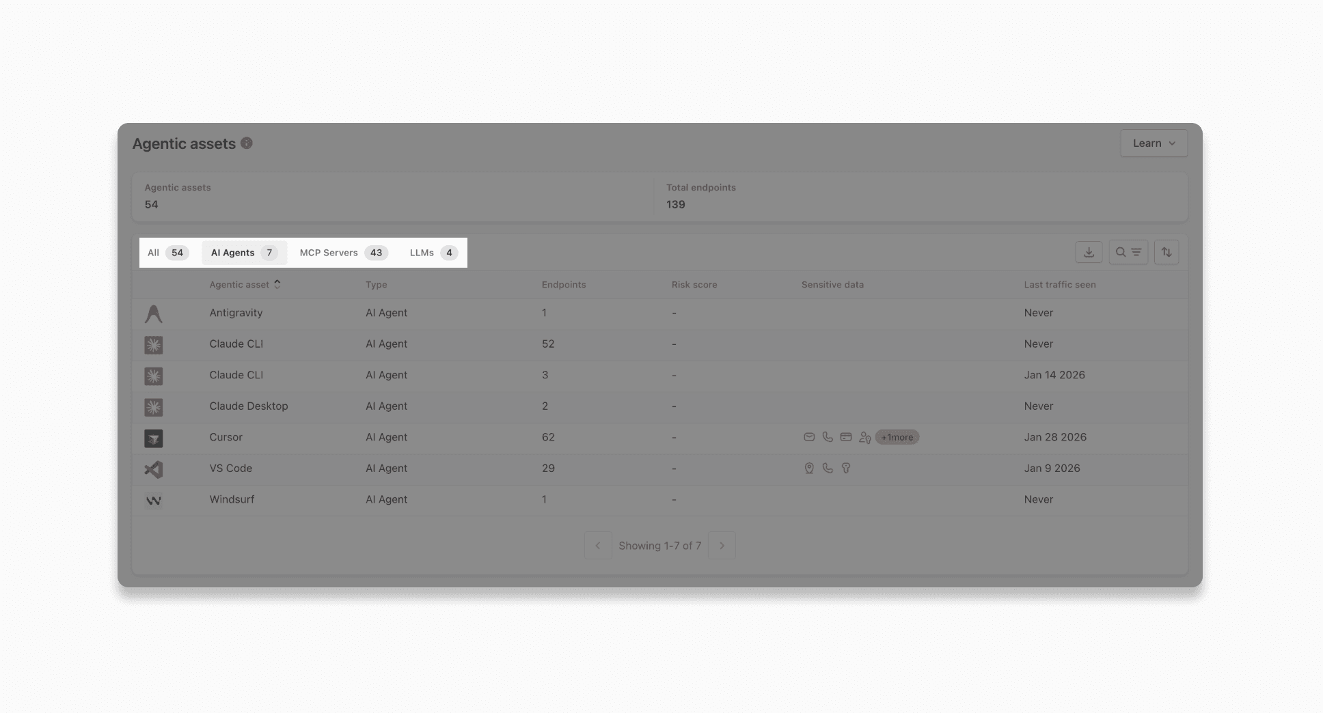The image size is (1323, 713).
Task: Click the export/download icon above the table
Action: (x=1089, y=252)
